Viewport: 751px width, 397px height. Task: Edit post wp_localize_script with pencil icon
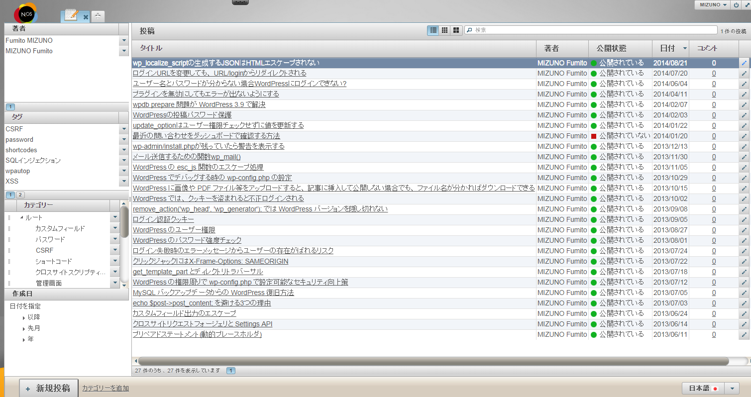coord(744,63)
